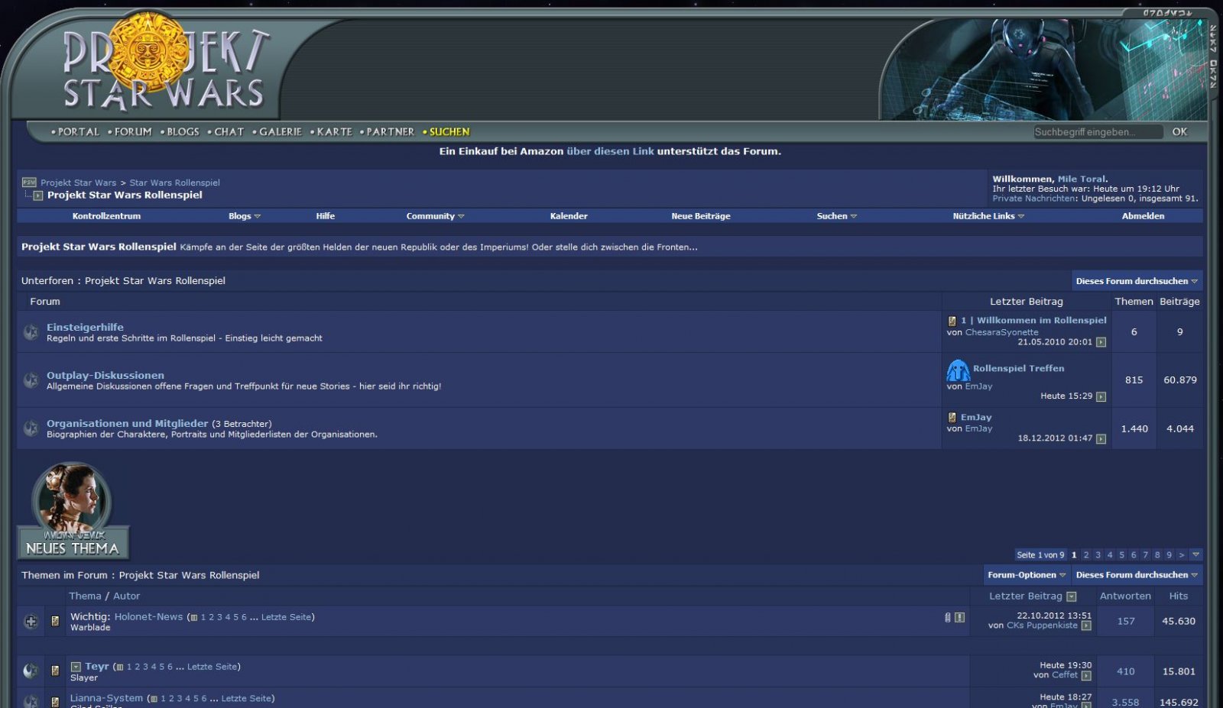This screenshot has height=708, width=1223.
Task: Click into the Suchbegriff eingeben search field
Action: [x=1098, y=132]
